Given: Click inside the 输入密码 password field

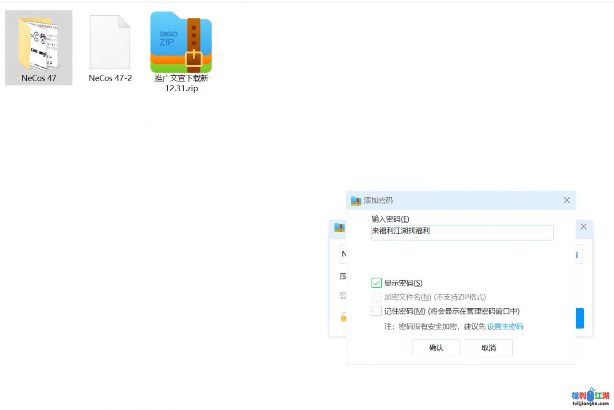Looking at the screenshot, I should tap(462, 232).
